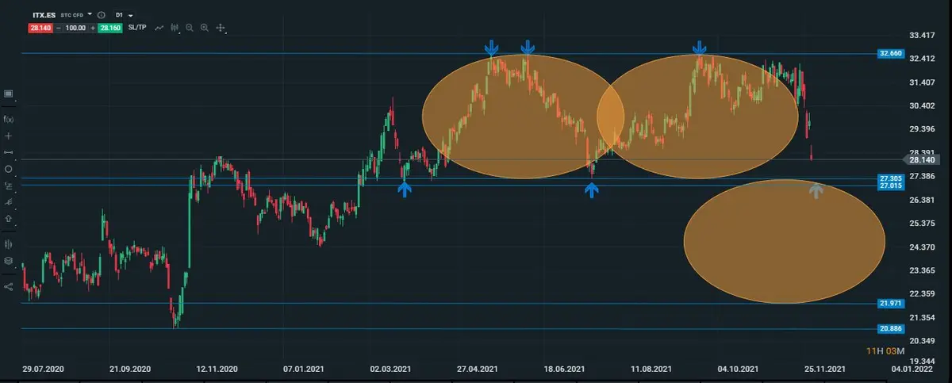
Task: Show instrument info for ITX.ES
Action: [x=101, y=15]
